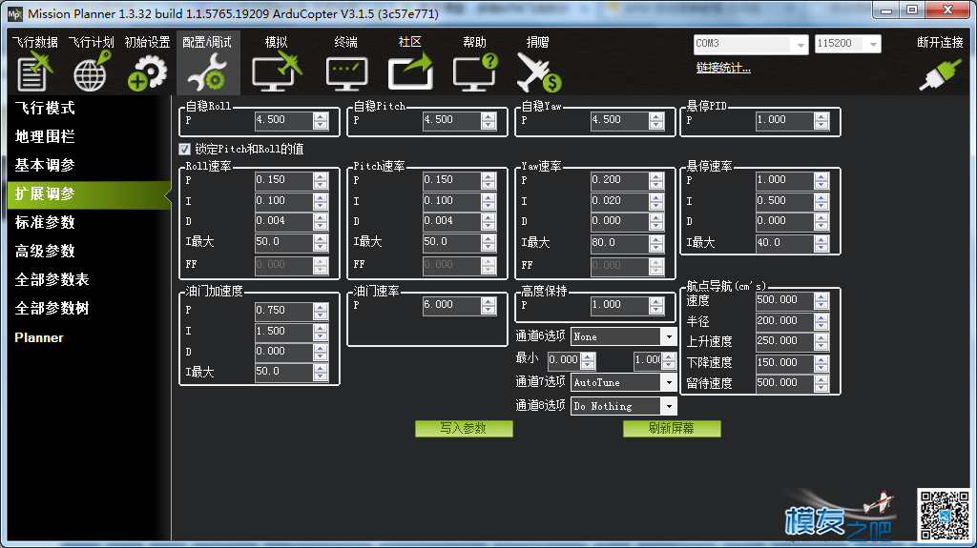Click the 刷新屏幕 button
977x548 pixels.
click(x=672, y=429)
